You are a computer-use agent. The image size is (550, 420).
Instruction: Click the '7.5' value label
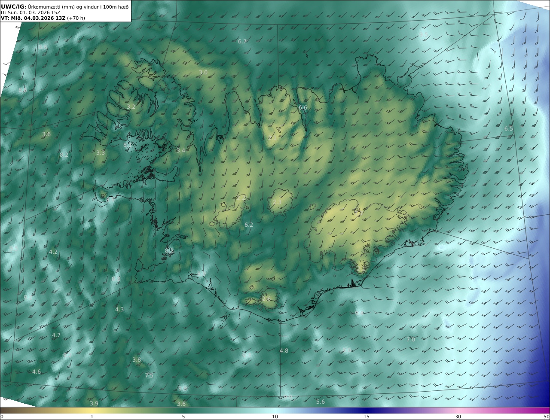(149, 376)
